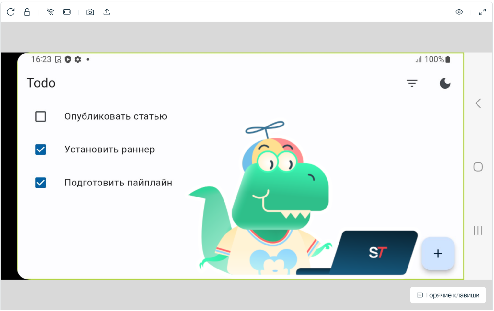Add a new todo with plus button
This screenshot has height=311, width=494.
pyautogui.click(x=438, y=254)
